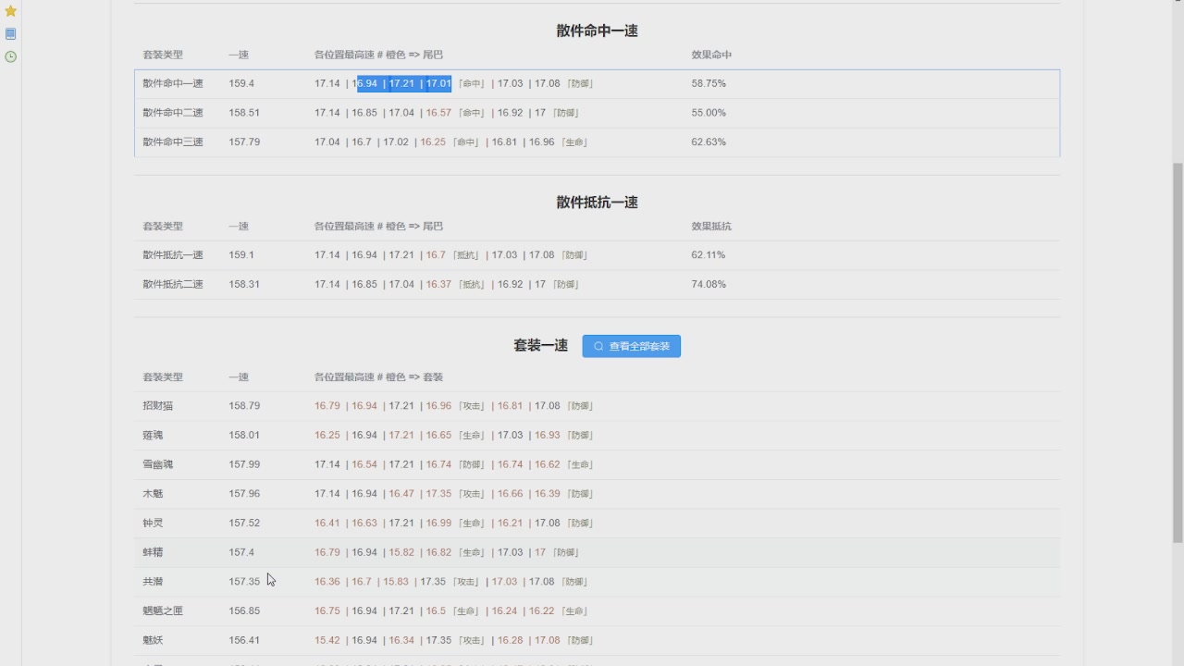This screenshot has width=1184, height=666.
Task: Click the 158.01 speed for 薙魂
Action: click(x=244, y=435)
